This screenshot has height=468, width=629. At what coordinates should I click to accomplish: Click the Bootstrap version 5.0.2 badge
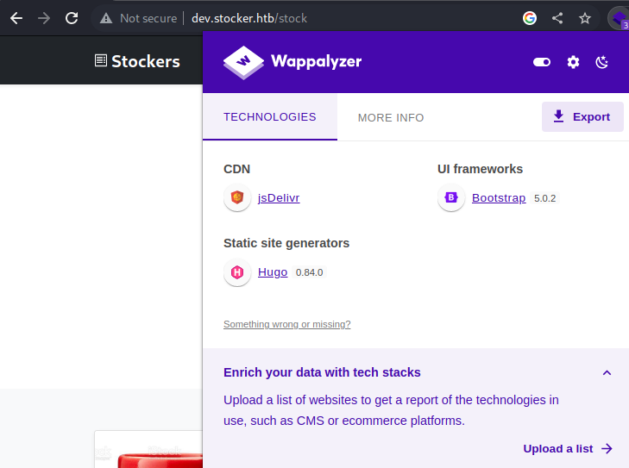point(544,198)
